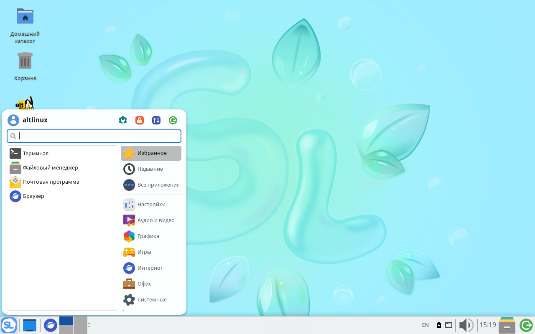
Task: Browse the Аудио и видео category
Action: tap(156, 220)
